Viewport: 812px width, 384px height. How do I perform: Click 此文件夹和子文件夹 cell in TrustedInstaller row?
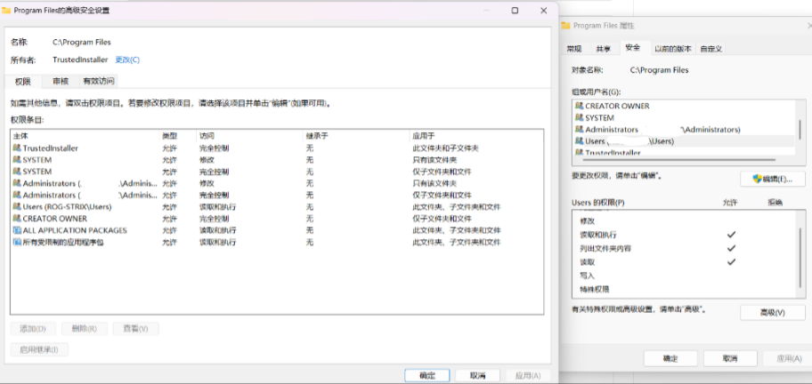coord(445,148)
